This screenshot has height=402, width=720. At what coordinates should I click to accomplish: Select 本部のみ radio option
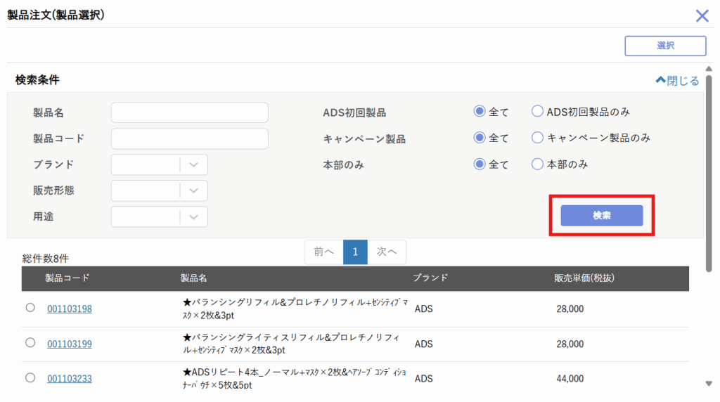tap(538, 164)
